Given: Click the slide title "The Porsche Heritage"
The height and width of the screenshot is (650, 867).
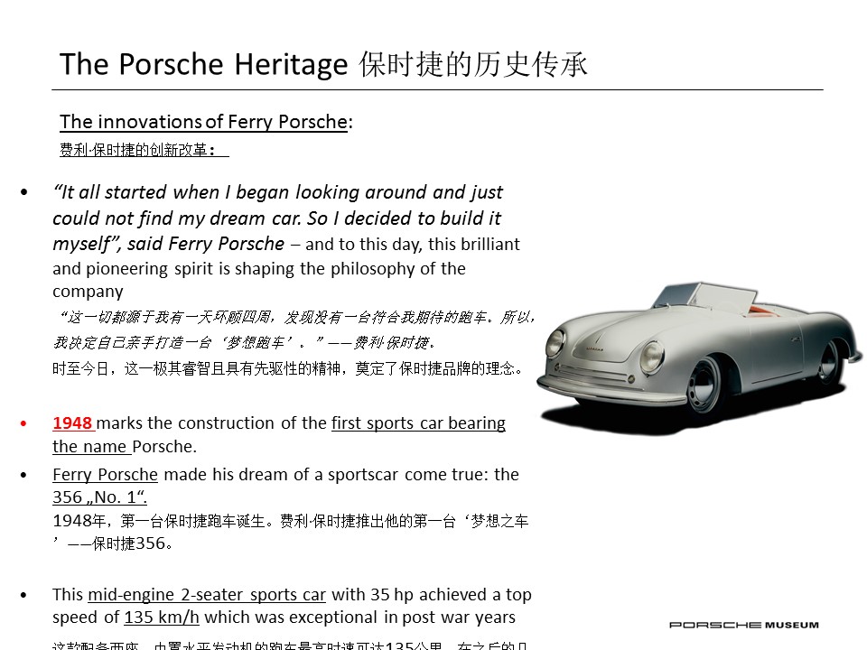Looking at the screenshot, I should pos(203,64).
